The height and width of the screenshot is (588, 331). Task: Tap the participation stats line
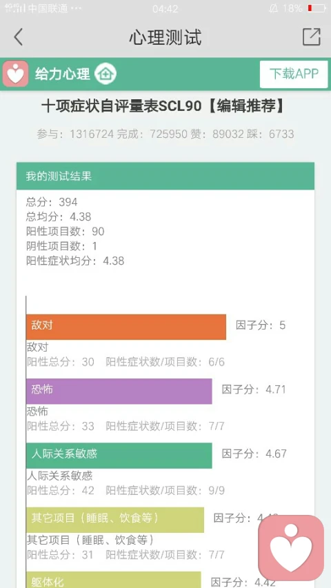coord(165,134)
